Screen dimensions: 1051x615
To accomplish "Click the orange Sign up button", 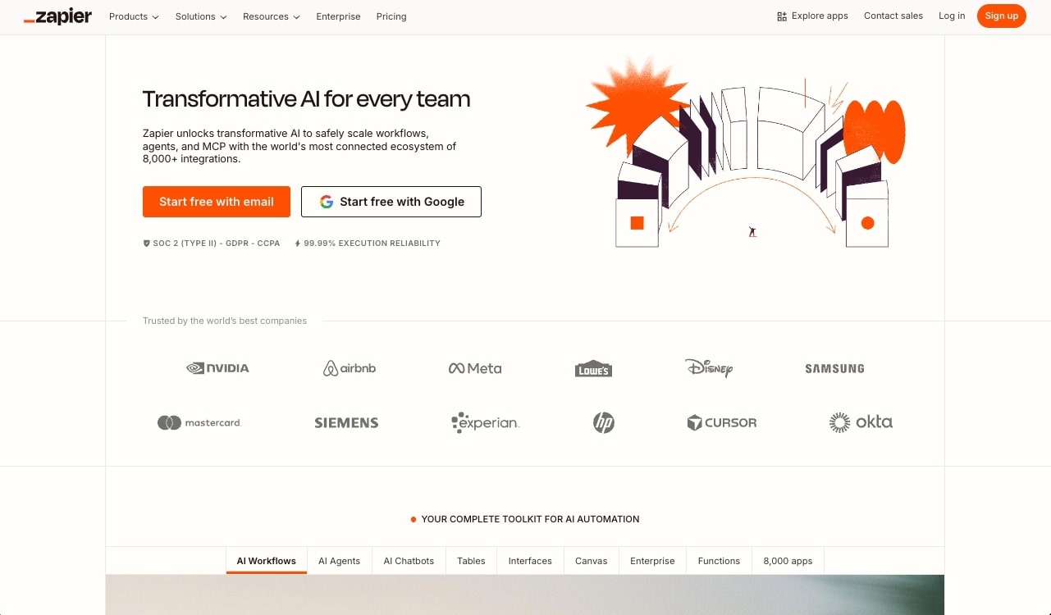I will 1002,16.
